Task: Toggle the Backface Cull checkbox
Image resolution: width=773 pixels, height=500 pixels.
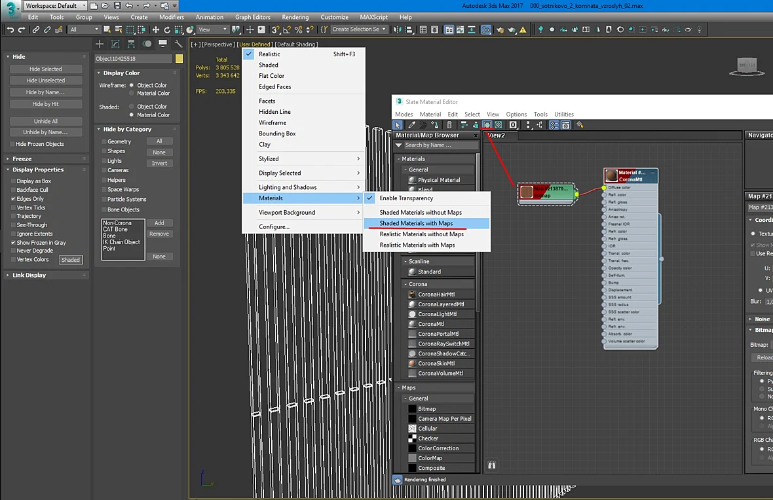Action: 13,190
